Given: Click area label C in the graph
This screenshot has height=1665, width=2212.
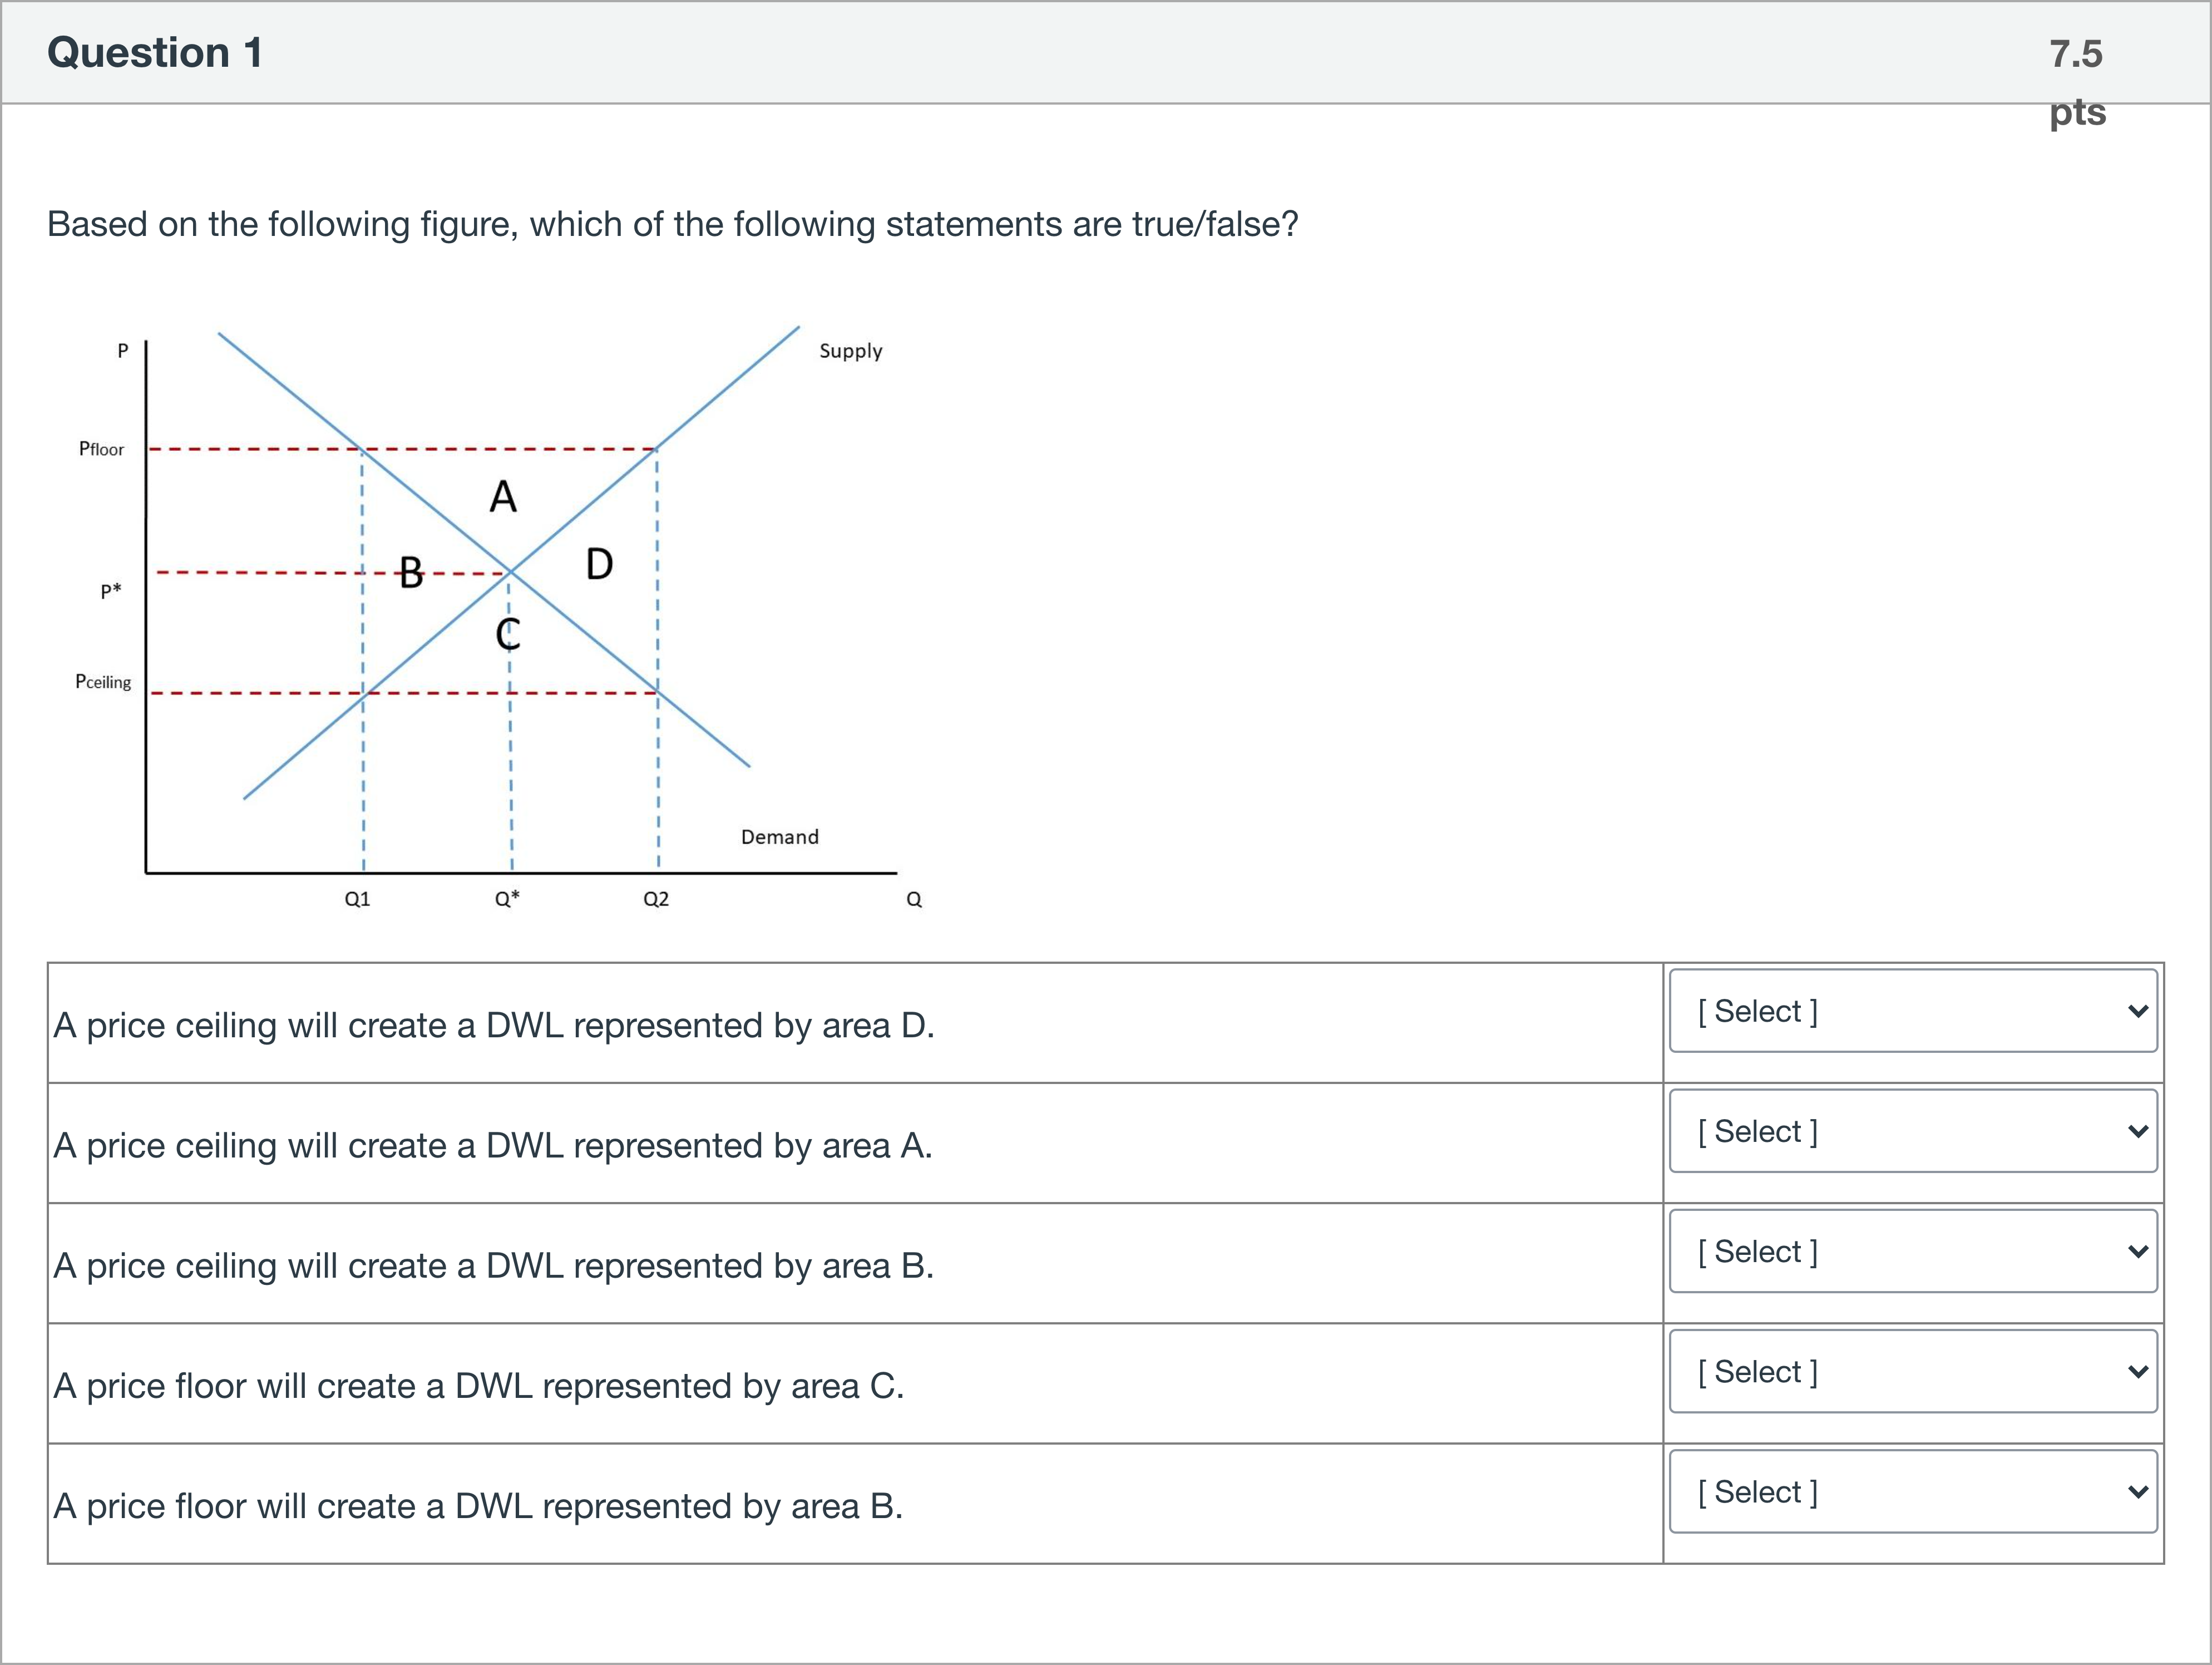Looking at the screenshot, I should [508, 634].
